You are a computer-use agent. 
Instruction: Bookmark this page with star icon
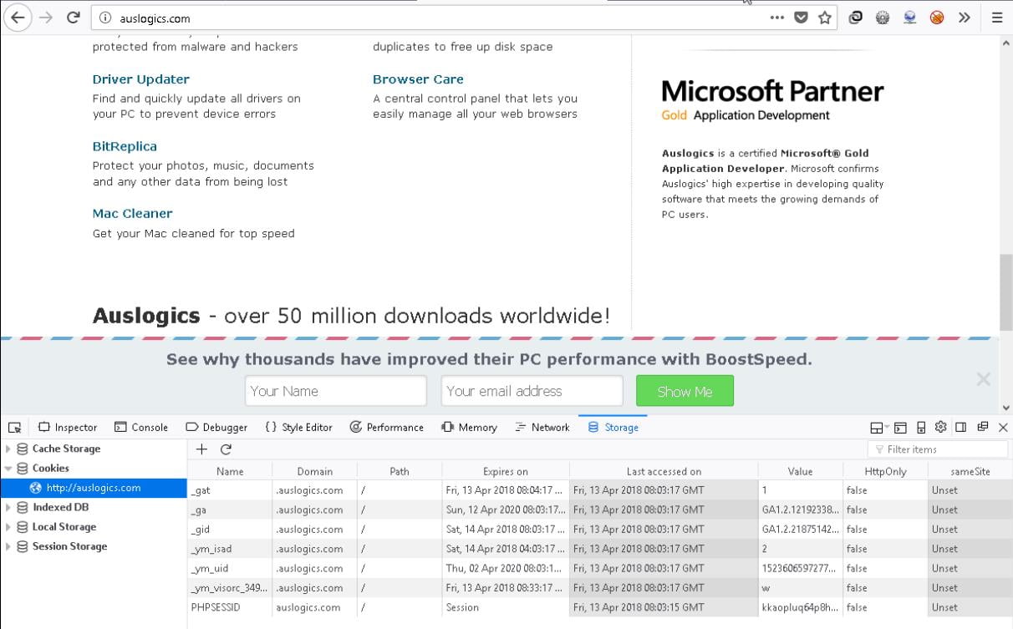click(825, 18)
